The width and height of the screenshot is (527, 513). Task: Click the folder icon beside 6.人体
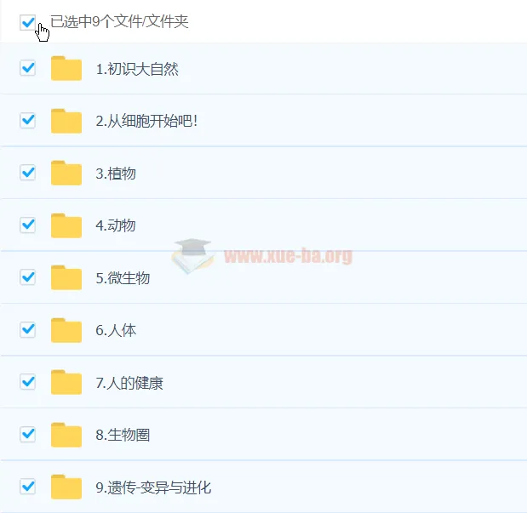click(x=66, y=330)
